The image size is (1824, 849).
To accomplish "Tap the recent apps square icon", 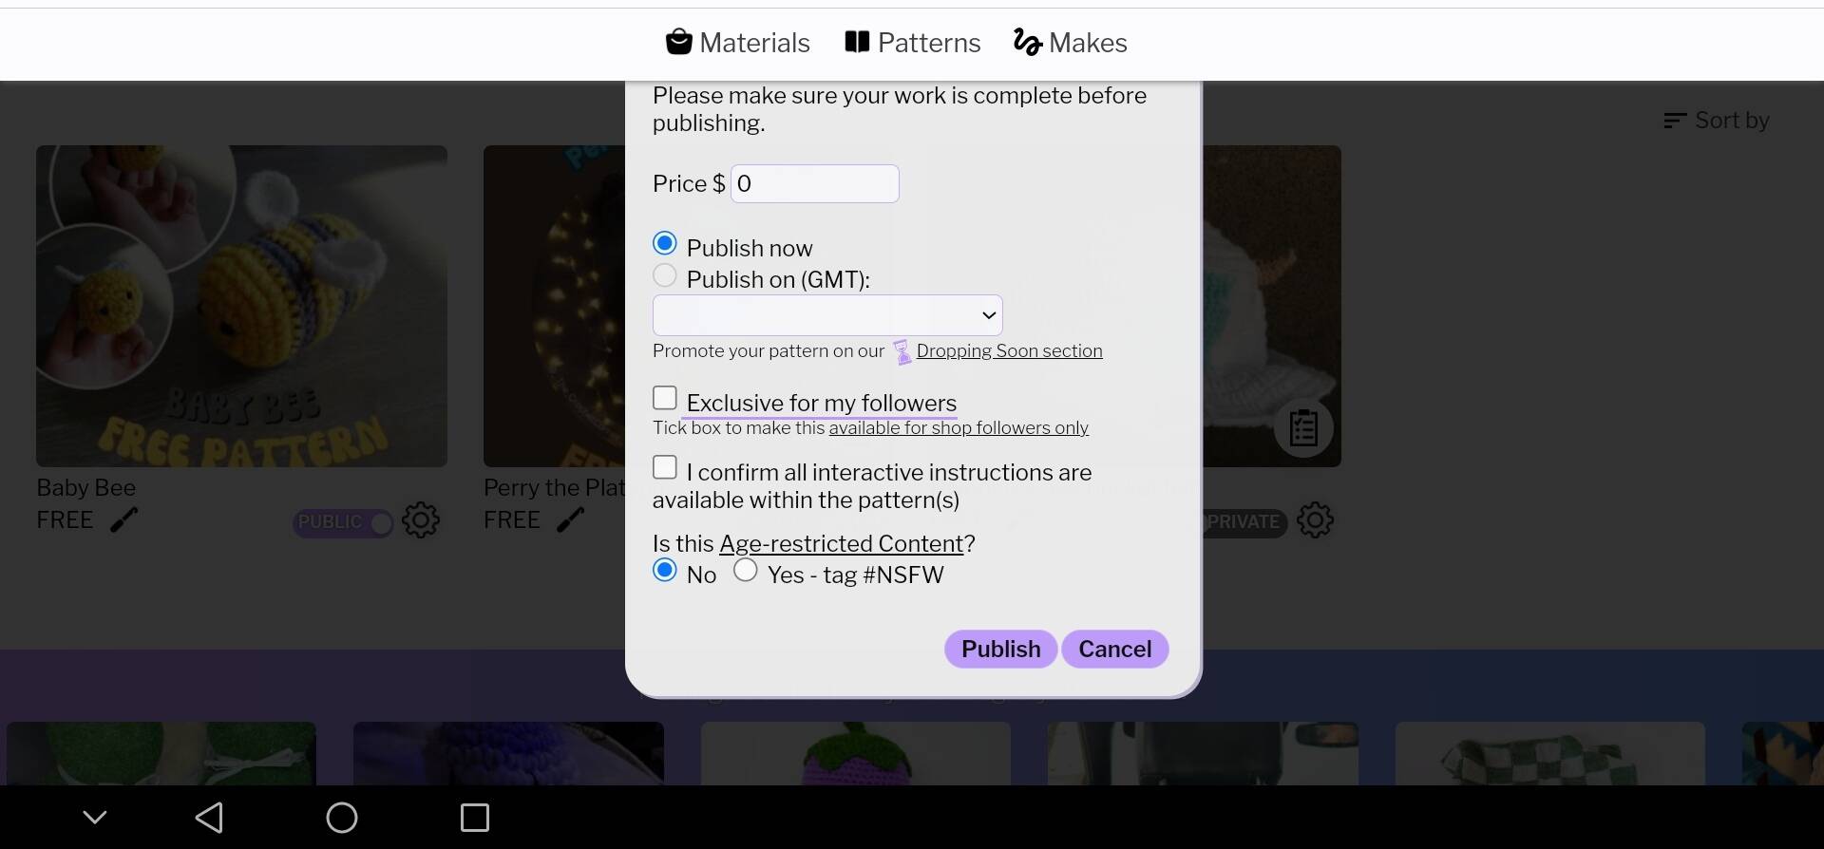I will tap(475, 818).
